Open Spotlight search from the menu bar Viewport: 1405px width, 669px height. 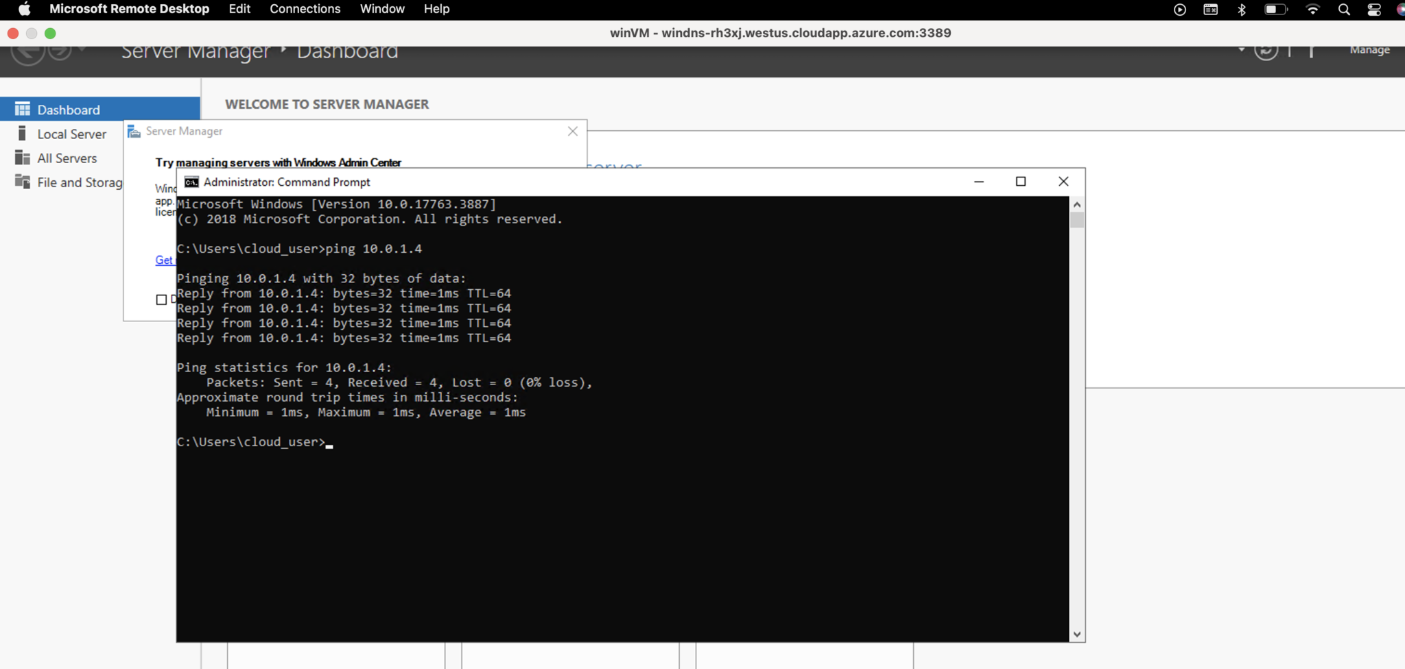(1345, 9)
